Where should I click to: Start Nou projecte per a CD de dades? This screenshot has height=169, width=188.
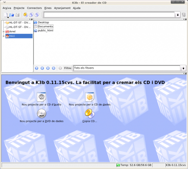click(90, 97)
